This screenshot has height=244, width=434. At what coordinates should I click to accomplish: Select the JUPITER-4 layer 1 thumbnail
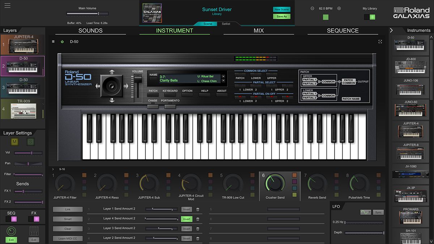(x=22, y=45)
